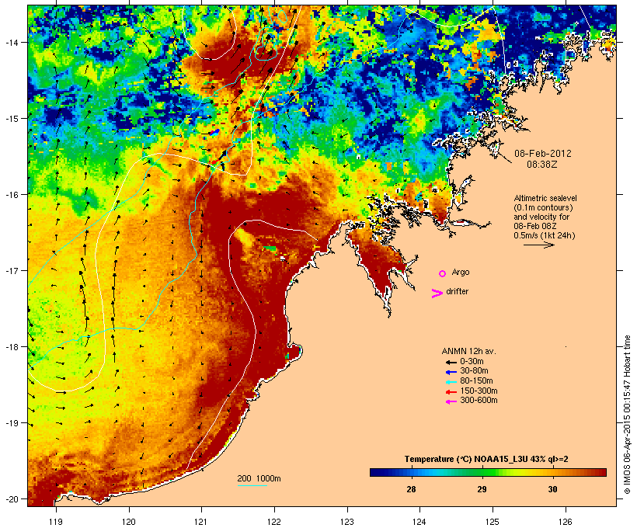Click the magenta drifter legend symbol
This screenshot has height=528, width=637.
(x=437, y=294)
